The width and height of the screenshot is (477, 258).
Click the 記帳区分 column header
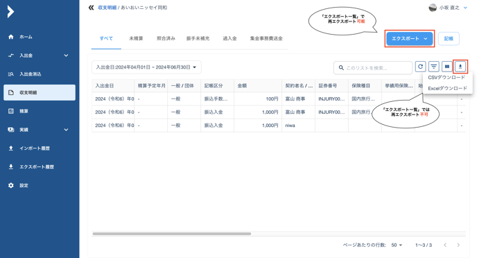coord(217,86)
